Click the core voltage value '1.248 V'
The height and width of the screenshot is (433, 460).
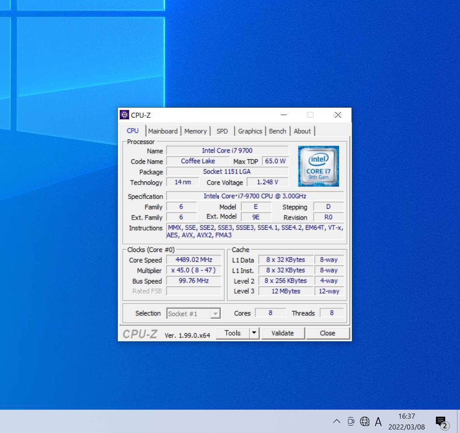click(268, 182)
